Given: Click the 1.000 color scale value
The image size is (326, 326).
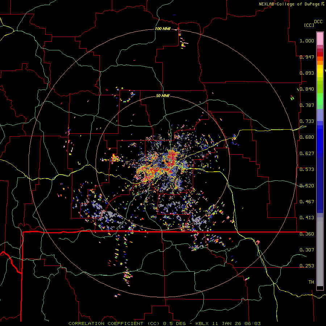Looking at the screenshot, I should tap(307, 41).
